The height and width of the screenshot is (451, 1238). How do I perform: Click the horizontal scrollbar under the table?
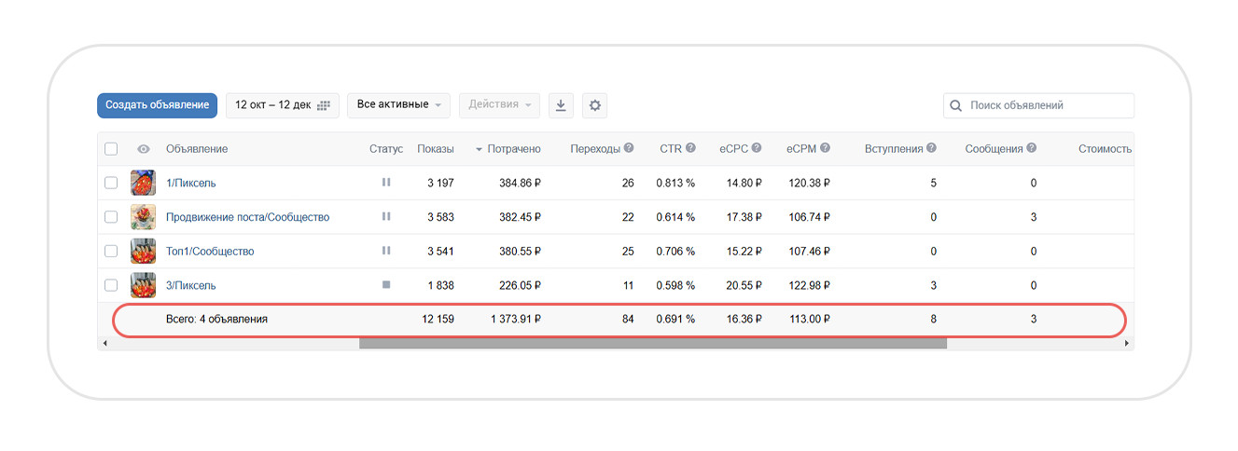pyautogui.click(x=652, y=343)
